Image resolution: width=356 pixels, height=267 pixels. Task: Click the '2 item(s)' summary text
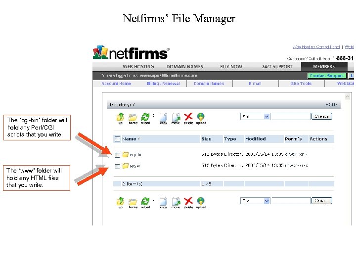[132, 183]
